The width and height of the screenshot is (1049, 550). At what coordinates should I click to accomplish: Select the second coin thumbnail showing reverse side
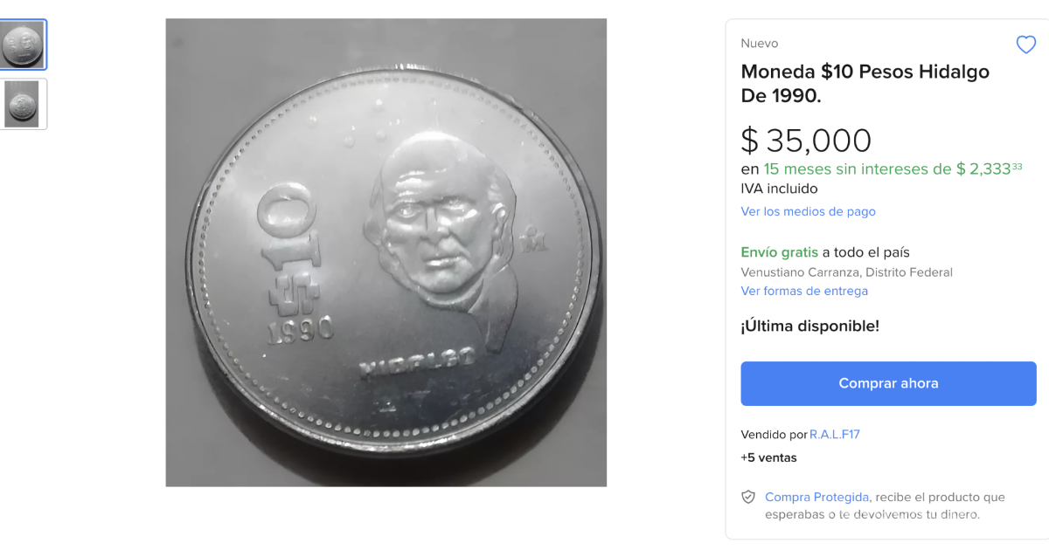point(22,104)
